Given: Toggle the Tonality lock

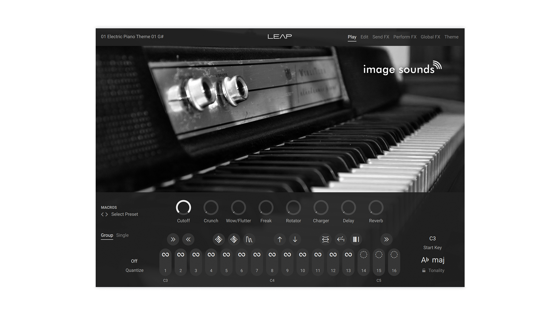Looking at the screenshot, I should 424,270.
